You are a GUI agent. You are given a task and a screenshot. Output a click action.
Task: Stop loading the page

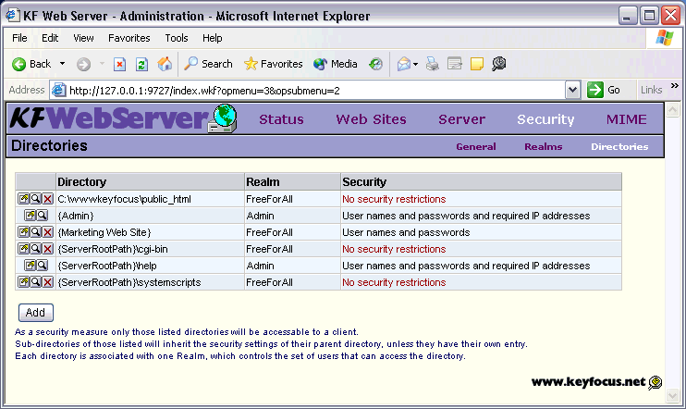(x=119, y=65)
